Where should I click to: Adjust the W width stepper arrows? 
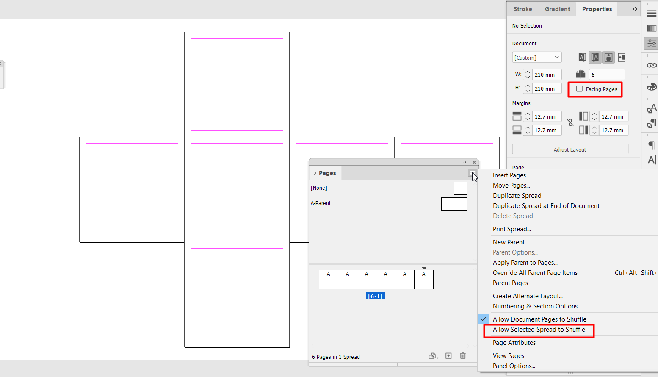tap(528, 75)
